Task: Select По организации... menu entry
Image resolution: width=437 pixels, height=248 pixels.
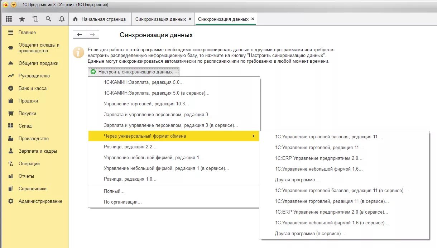Action: [173, 202]
